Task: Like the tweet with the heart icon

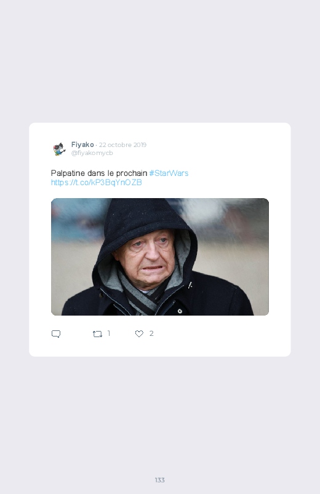Action: click(x=139, y=333)
